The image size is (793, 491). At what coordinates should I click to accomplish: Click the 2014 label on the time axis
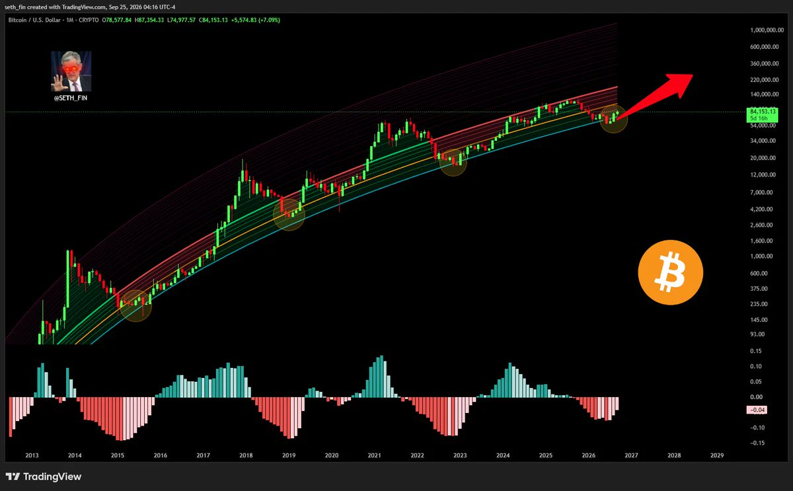click(x=75, y=456)
